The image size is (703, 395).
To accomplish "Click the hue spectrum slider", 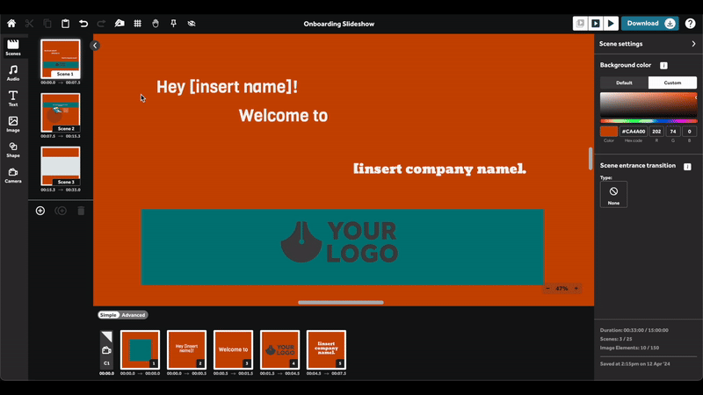I will (x=648, y=120).
